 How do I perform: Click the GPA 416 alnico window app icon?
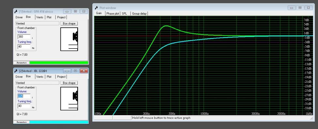(16, 11)
